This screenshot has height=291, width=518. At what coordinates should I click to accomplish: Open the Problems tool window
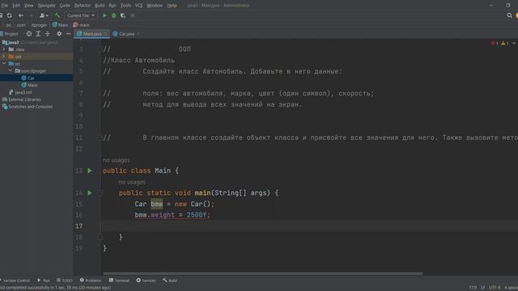tap(91, 280)
